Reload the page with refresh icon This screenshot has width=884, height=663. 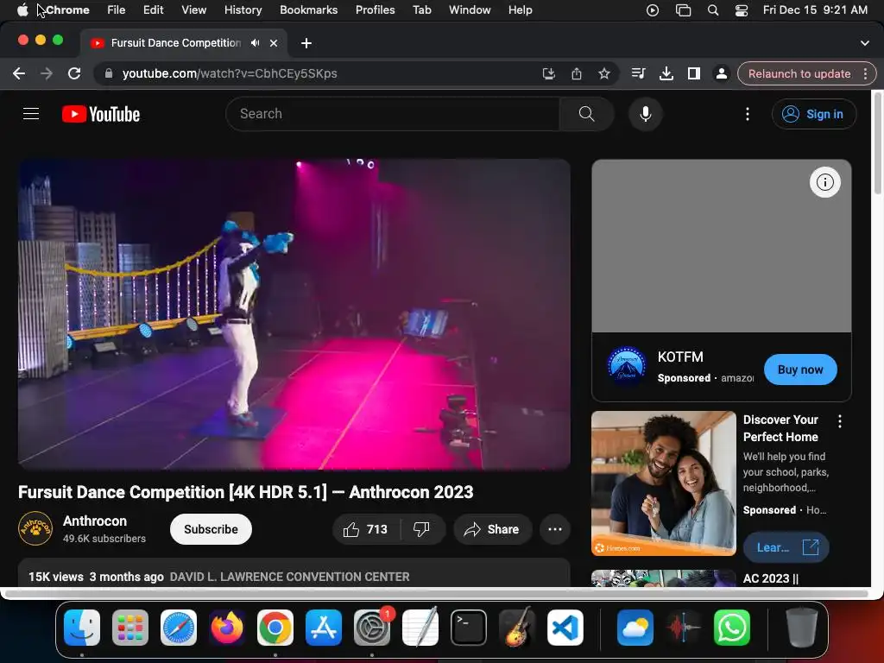(74, 73)
